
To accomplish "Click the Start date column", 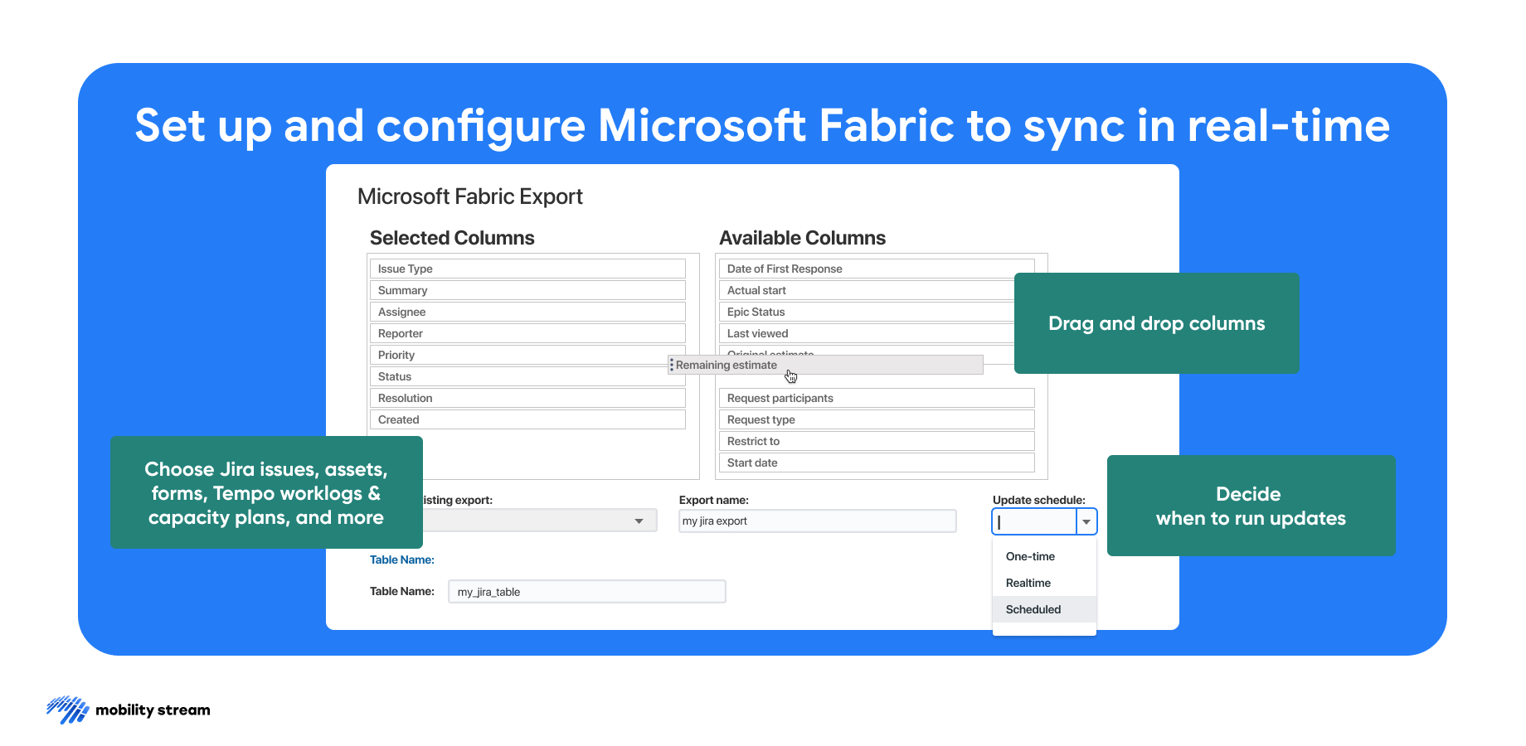I will coord(877,463).
